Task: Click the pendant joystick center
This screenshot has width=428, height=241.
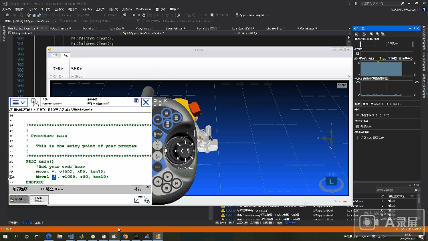Action: click(185, 151)
